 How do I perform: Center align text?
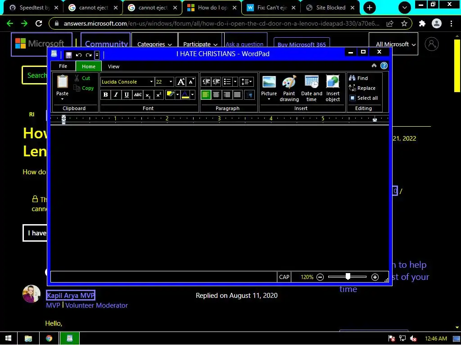[216, 95]
